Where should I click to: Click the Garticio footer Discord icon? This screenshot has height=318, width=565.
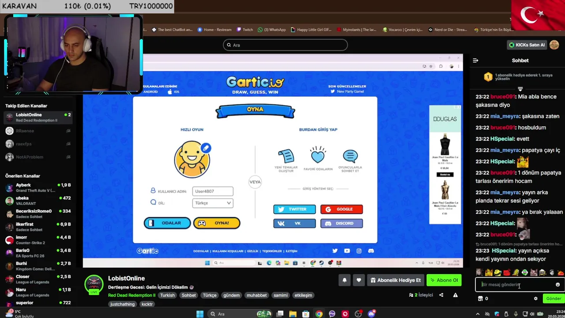click(371, 251)
